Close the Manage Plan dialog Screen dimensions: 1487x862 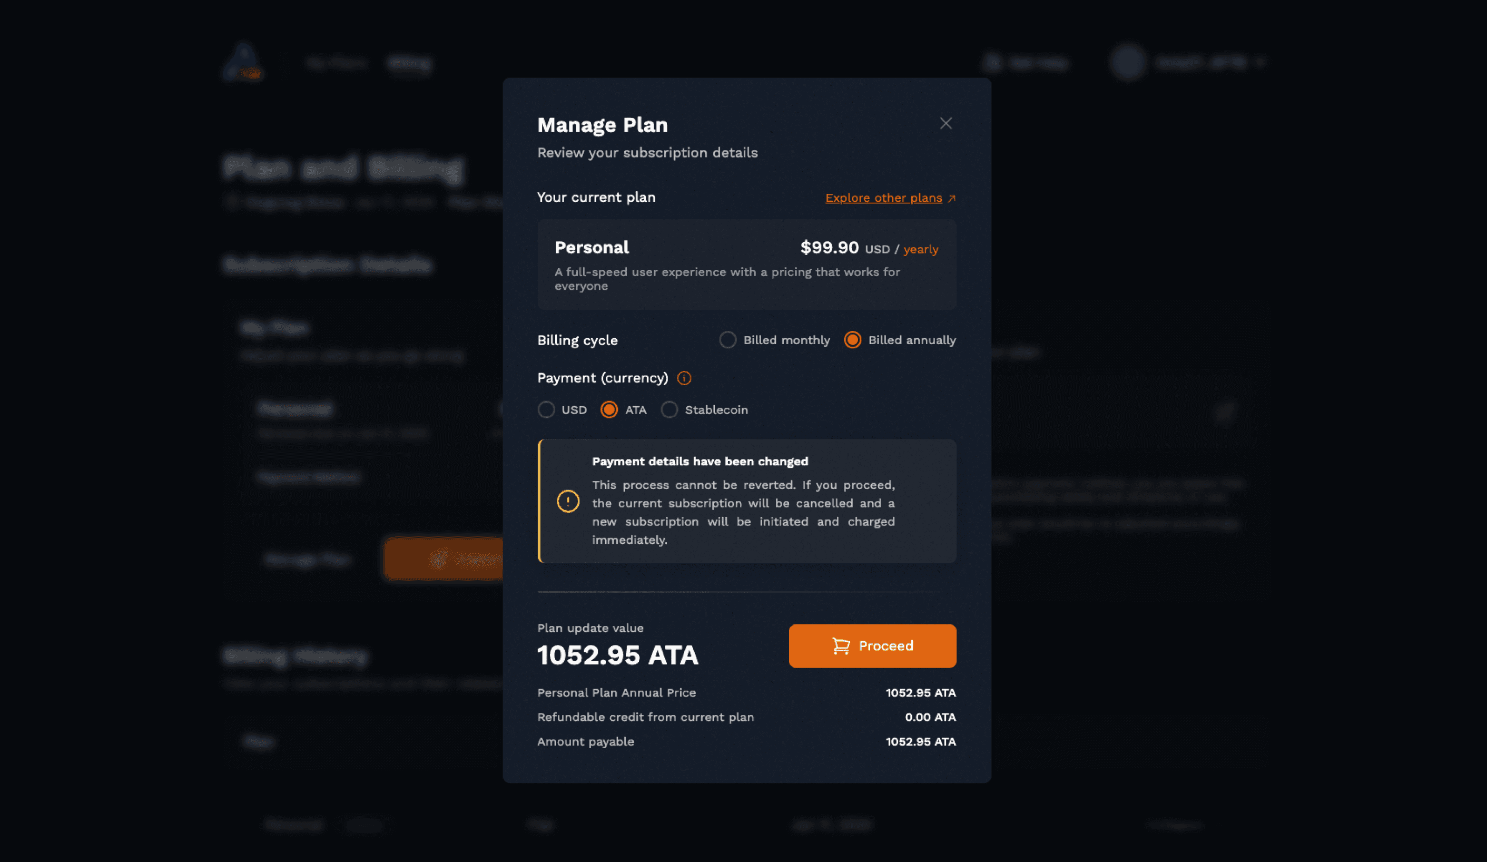pyautogui.click(x=947, y=123)
